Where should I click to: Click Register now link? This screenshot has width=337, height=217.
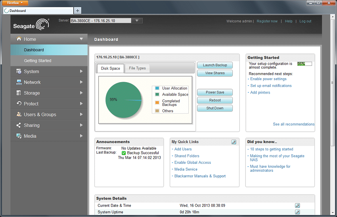click(267, 21)
